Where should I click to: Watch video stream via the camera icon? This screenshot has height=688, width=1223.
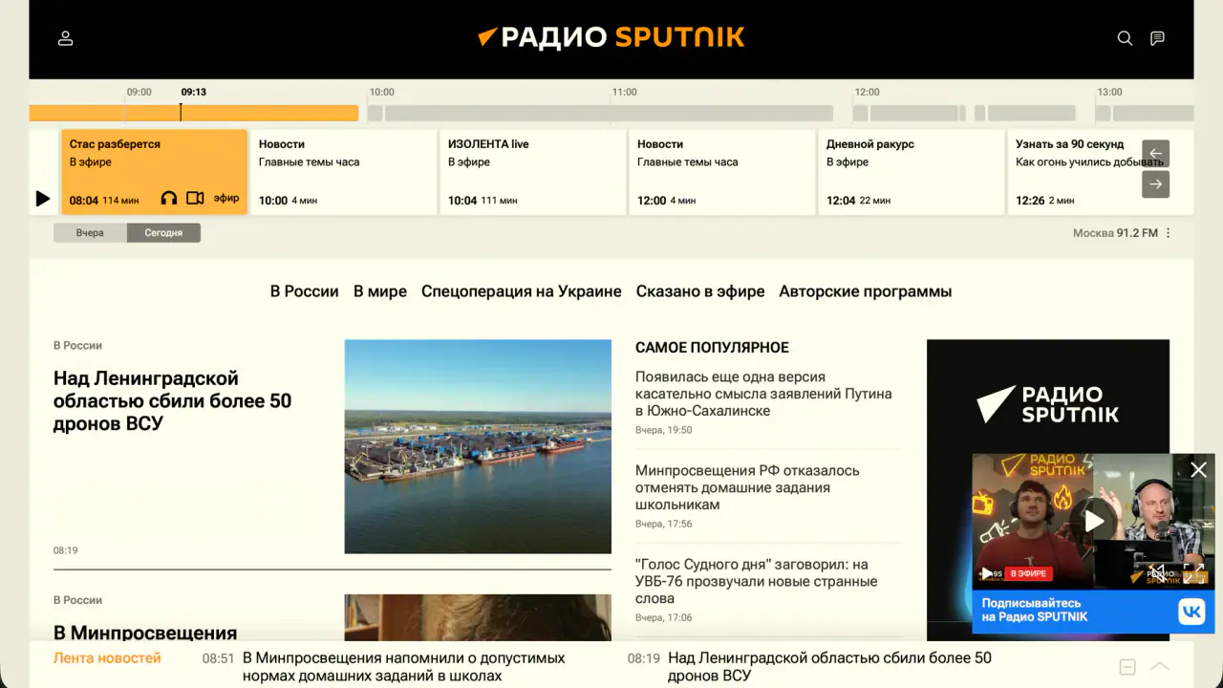(195, 199)
